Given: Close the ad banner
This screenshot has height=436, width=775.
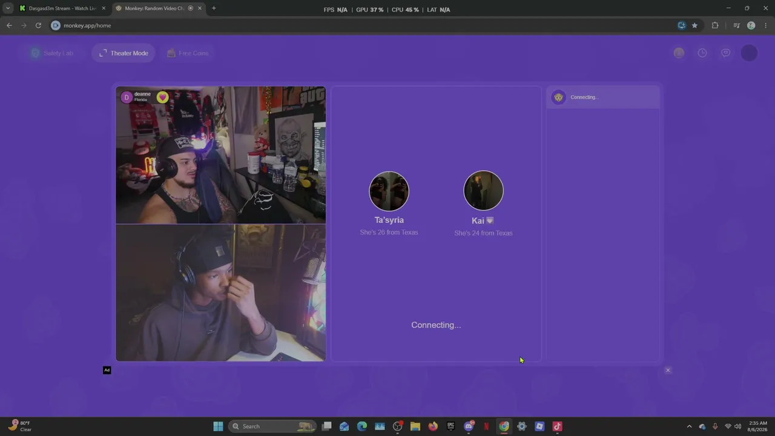Looking at the screenshot, I should [x=668, y=370].
